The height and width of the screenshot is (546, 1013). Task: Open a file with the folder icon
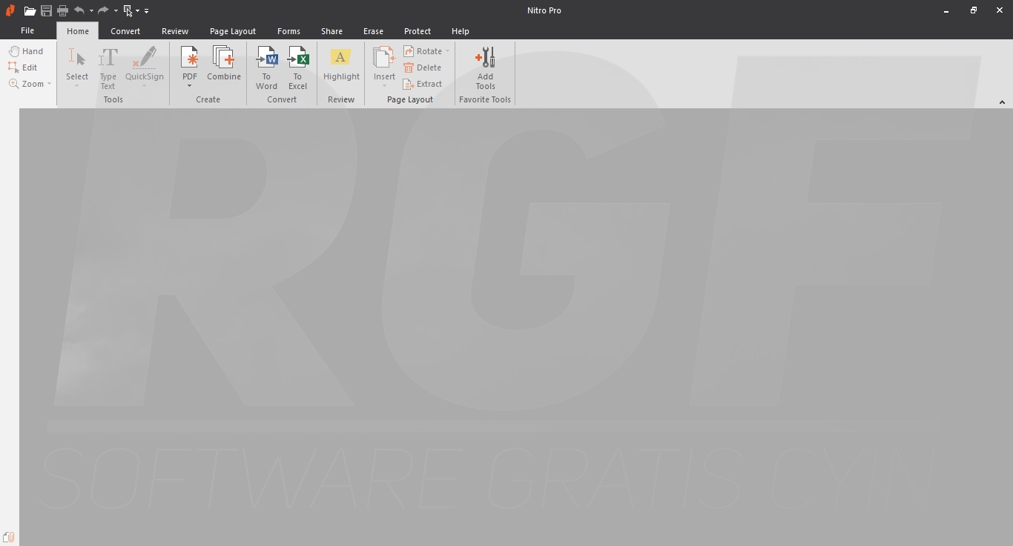pos(30,10)
